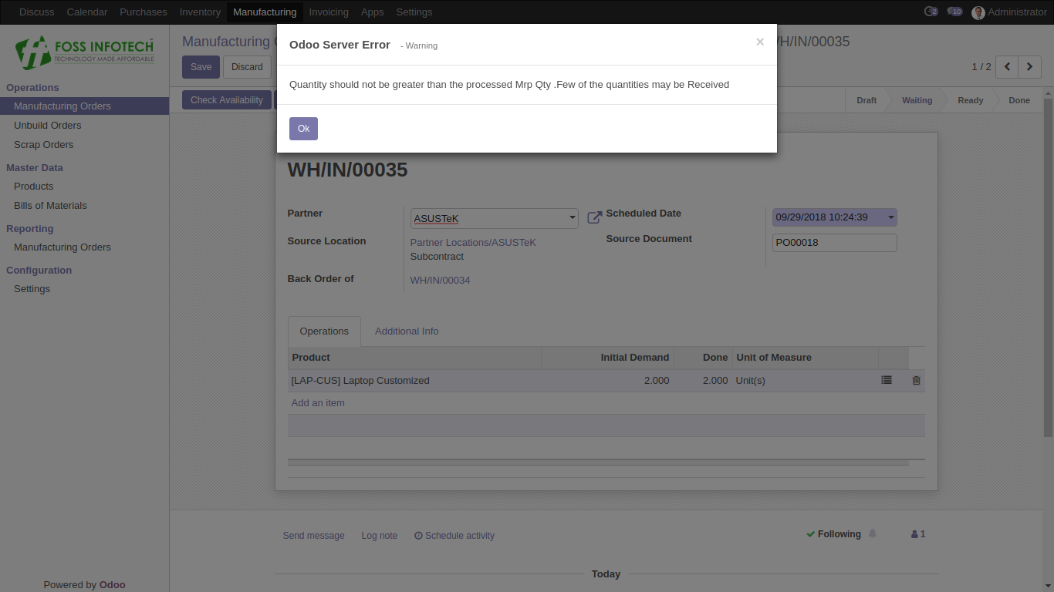Screen dimensions: 1054x592
Task: Open the Discuss menu
Action: click(x=37, y=12)
